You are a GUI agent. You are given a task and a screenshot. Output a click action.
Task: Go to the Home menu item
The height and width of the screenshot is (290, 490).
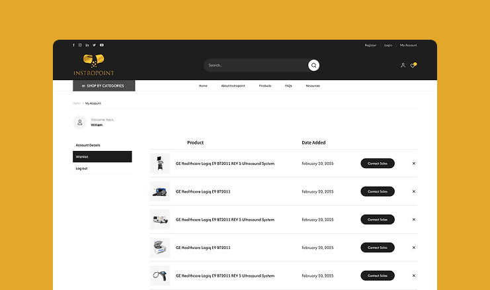[203, 85]
